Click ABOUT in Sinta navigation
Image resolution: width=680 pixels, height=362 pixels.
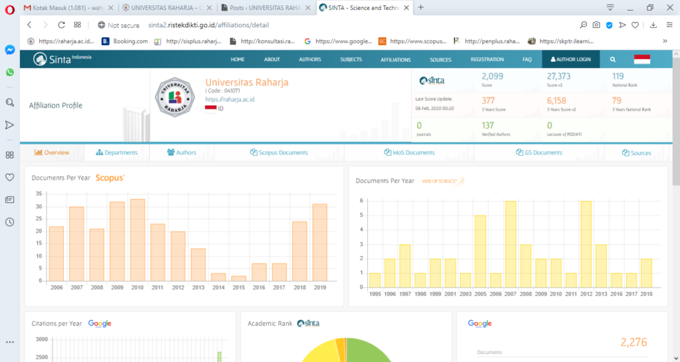(x=272, y=59)
